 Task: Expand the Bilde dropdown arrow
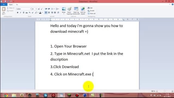[x=64, y=14]
